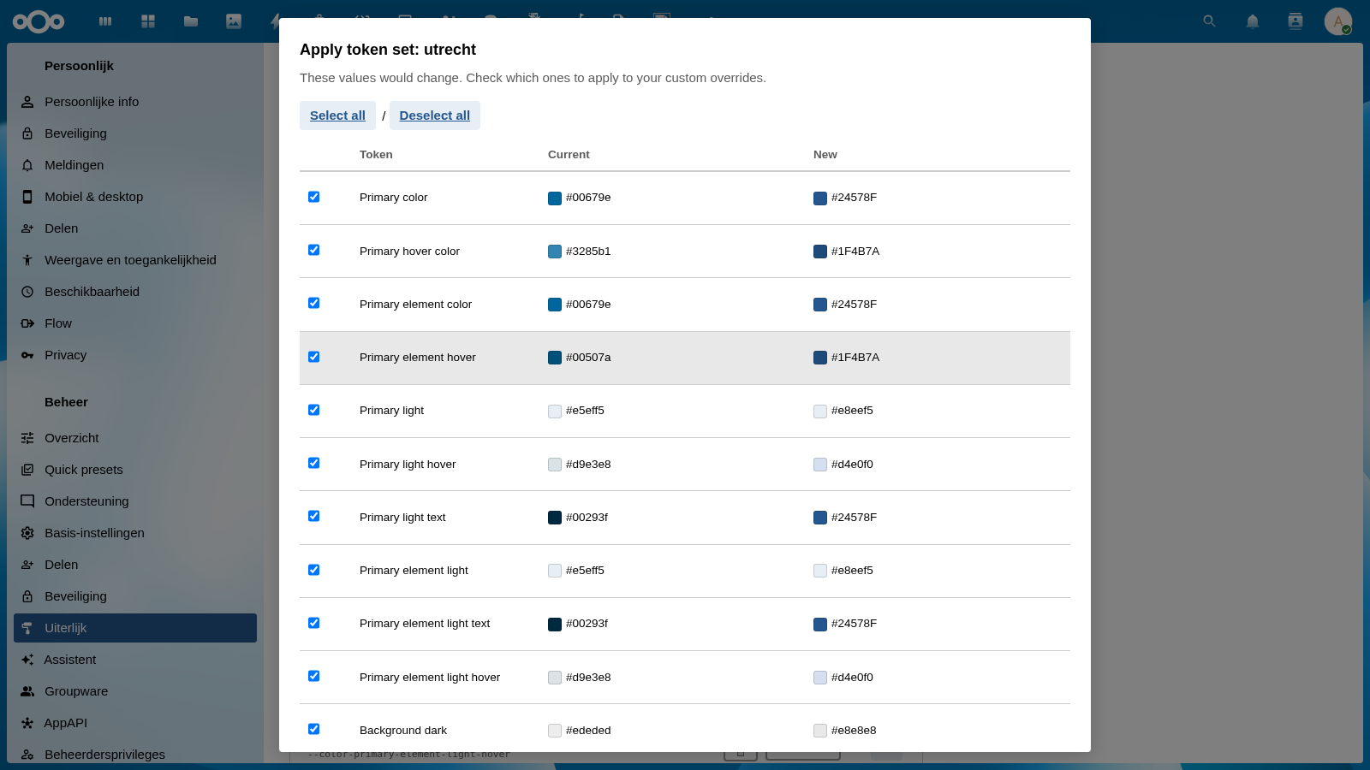The height and width of the screenshot is (770, 1370).
Task: Uncheck the Primary light text checkbox
Action: pyautogui.click(x=313, y=516)
